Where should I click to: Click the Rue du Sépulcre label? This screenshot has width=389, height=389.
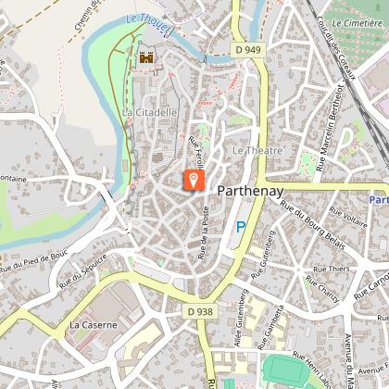[x=82, y=271]
